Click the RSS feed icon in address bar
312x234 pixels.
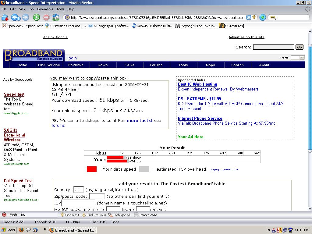point(249,17)
